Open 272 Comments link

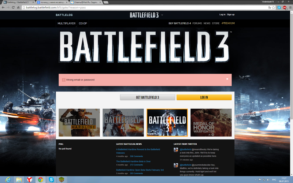click(x=136, y=165)
